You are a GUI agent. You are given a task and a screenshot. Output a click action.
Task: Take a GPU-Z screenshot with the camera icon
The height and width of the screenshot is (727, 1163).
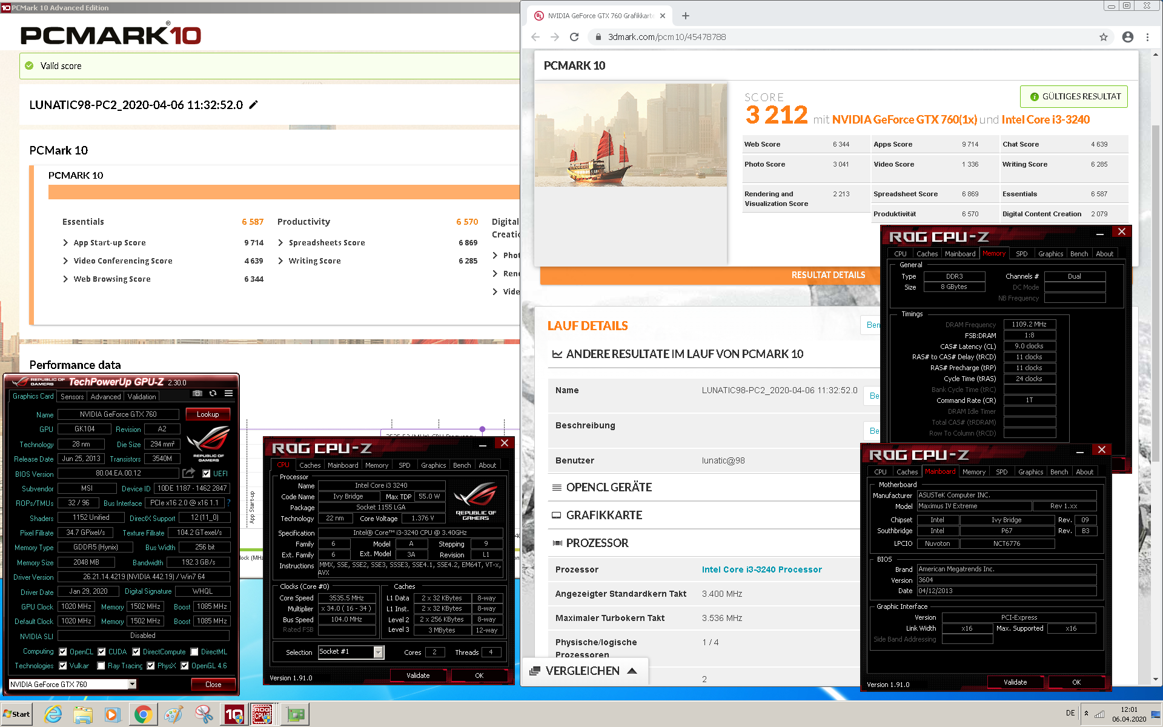coord(197,393)
